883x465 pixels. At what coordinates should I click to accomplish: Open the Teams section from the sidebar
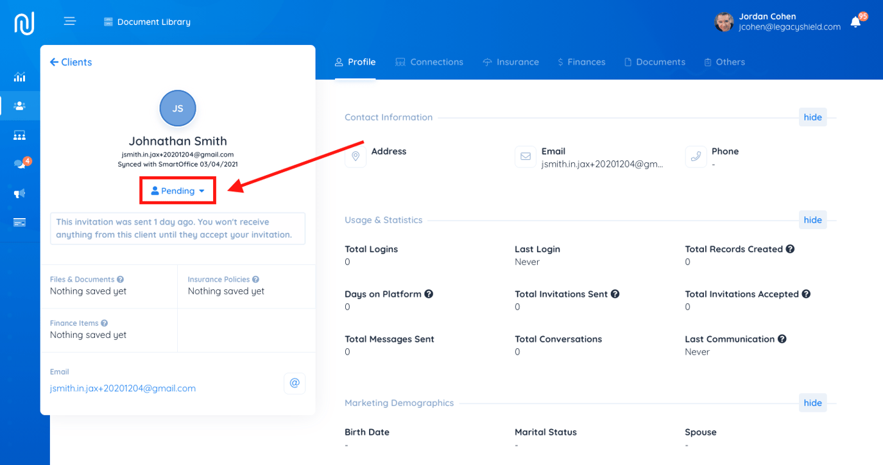click(19, 135)
